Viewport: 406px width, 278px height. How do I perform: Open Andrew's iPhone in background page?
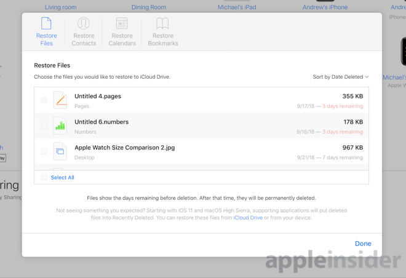[x=325, y=7]
